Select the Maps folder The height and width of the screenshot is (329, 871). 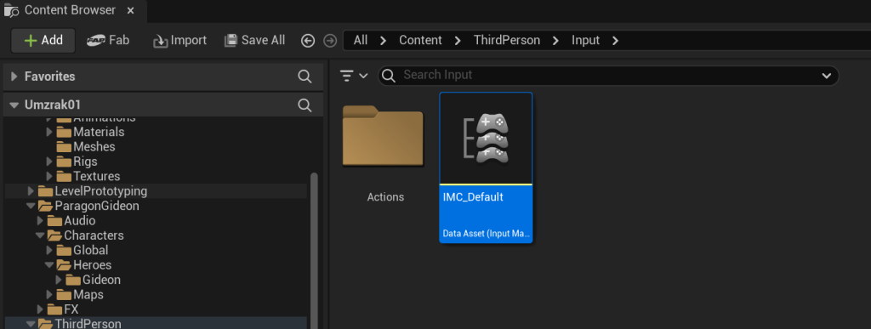[x=81, y=295]
